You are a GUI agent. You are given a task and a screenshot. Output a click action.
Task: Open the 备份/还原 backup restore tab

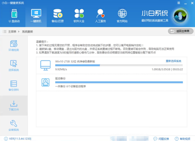pos(58,16)
